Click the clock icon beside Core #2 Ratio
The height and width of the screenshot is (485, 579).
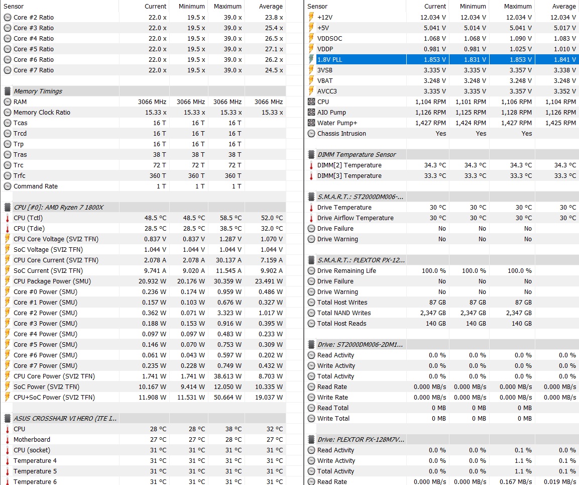(8, 18)
